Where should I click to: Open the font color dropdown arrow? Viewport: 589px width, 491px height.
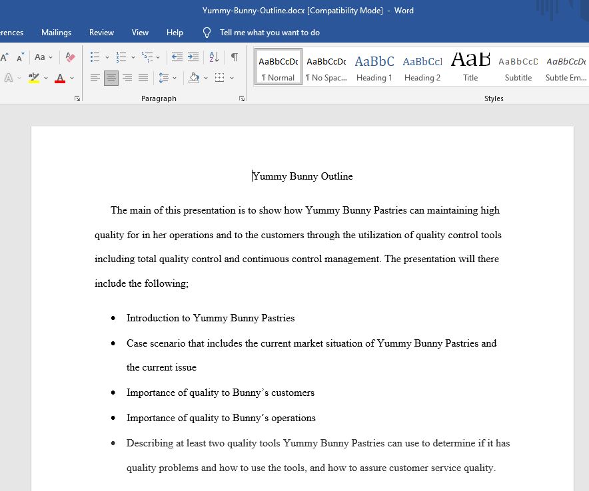[x=72, y=79]
